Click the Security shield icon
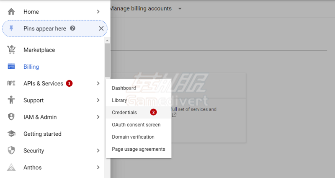Viewport: 335px width, 178px height. click(11, 150)
